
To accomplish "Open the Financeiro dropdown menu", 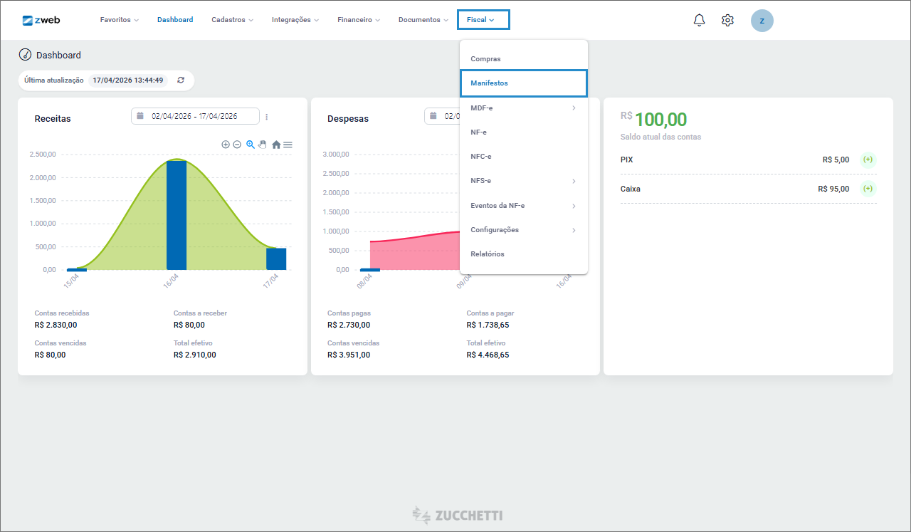I will point(358,20).
